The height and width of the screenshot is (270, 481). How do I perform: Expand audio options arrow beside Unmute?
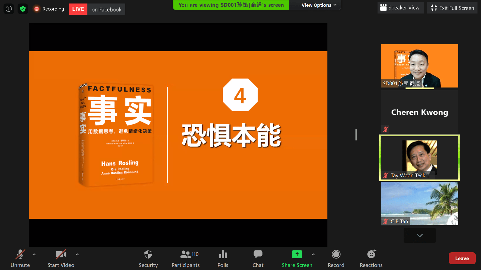[x=34, y=254]
